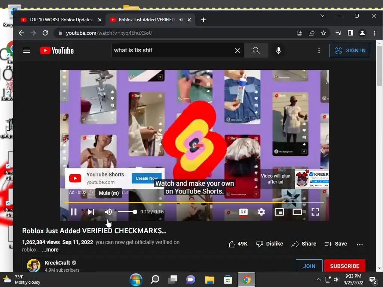Viewport: 383px width, 287px height.
Task: Mute the player volume icon
Action: pos(108,212)
